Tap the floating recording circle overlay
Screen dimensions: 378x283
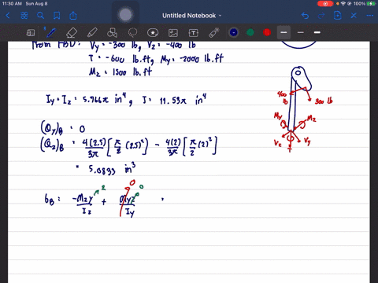pyautogui.click(x=125, y=15)
